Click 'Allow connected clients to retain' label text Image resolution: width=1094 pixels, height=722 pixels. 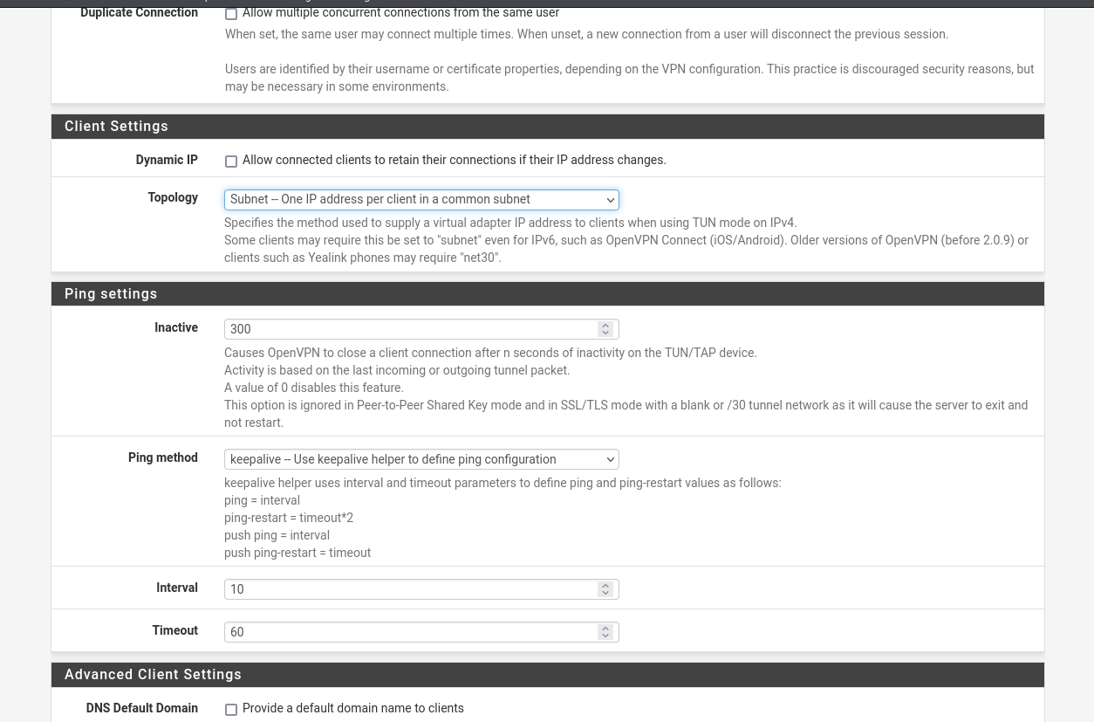454,160
